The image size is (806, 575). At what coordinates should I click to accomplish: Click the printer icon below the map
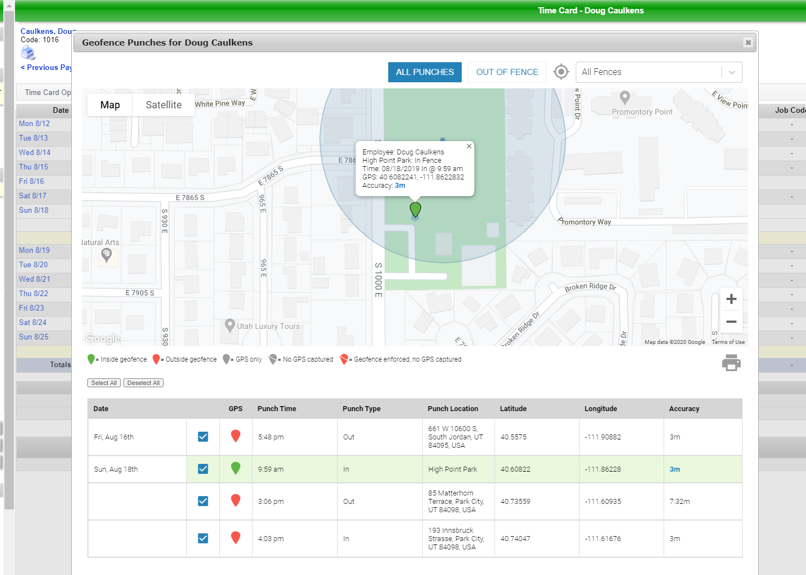click(731, 362)
